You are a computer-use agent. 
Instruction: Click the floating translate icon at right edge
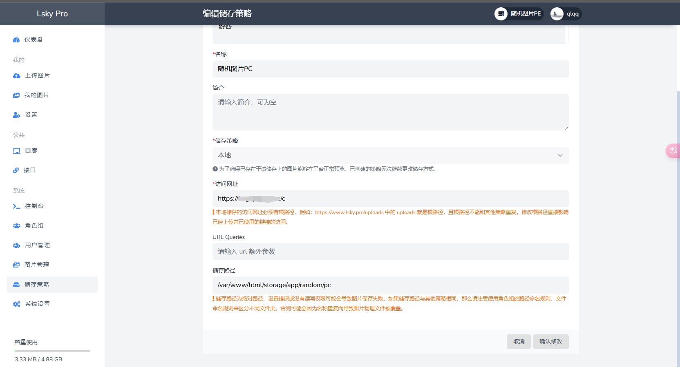(x=673, y=151)
